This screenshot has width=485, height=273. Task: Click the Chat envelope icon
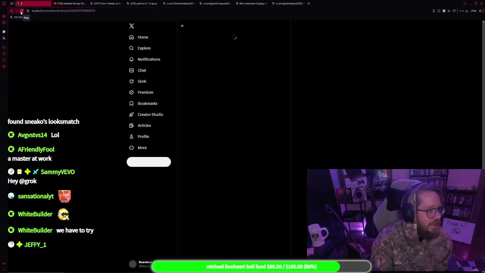(x=131, y=70)
